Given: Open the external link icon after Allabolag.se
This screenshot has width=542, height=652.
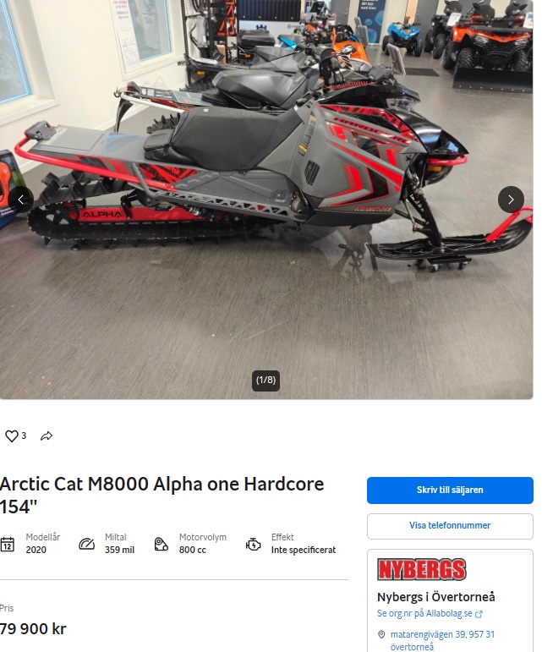Looking at the screenshot, I should click(x=479, y=614).
